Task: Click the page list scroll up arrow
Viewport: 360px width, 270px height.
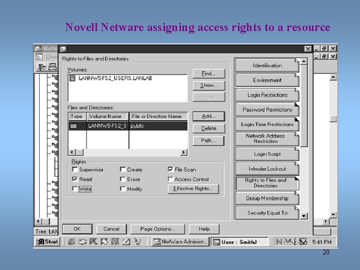Action: coord(304,61)
